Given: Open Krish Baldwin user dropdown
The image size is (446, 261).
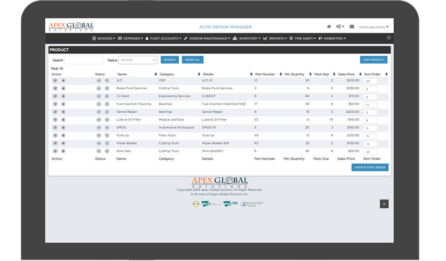Looking at the screenshot, I should 373,27.
